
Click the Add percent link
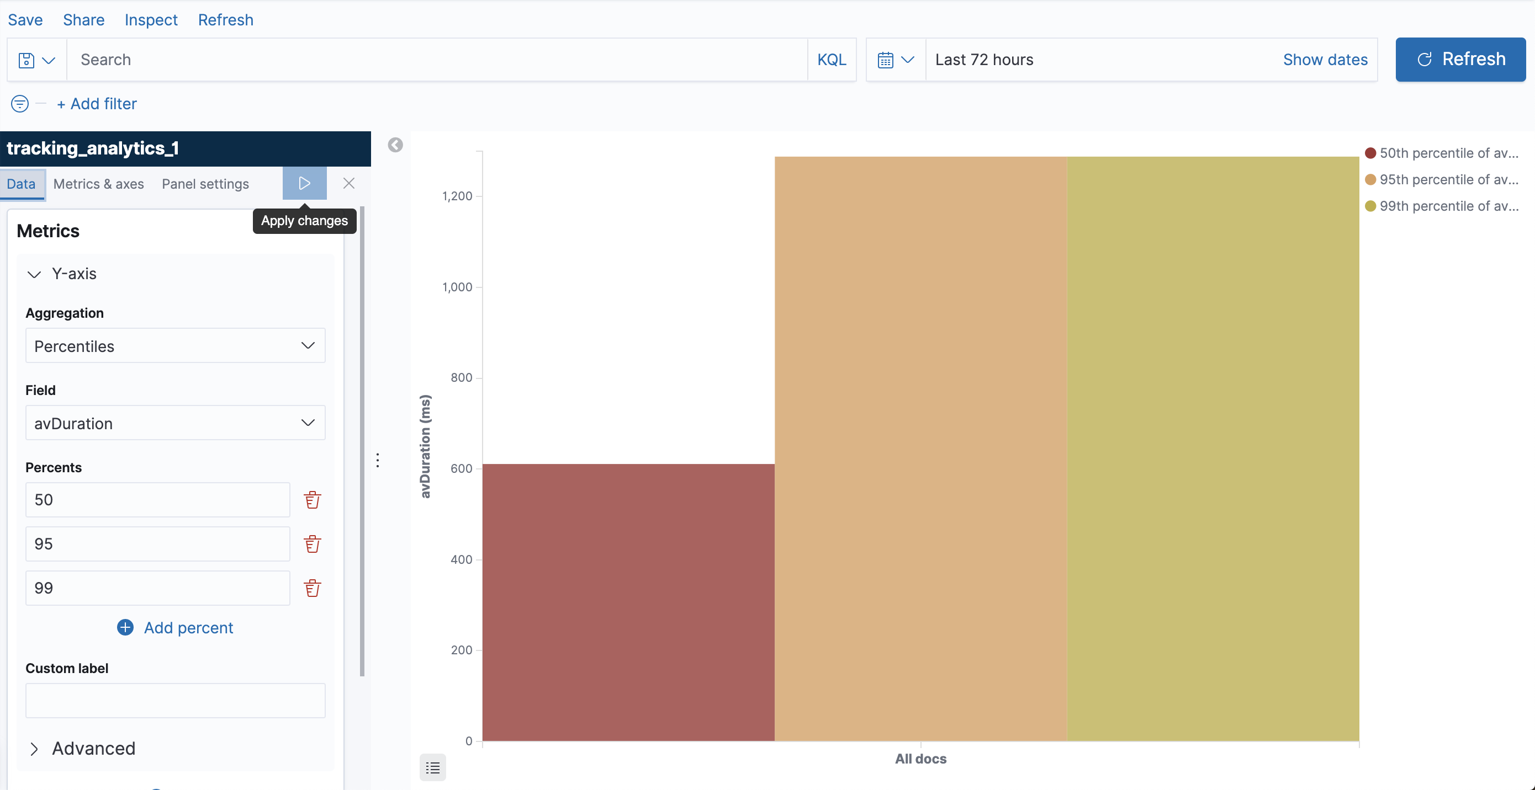click(x=175, y=627)
